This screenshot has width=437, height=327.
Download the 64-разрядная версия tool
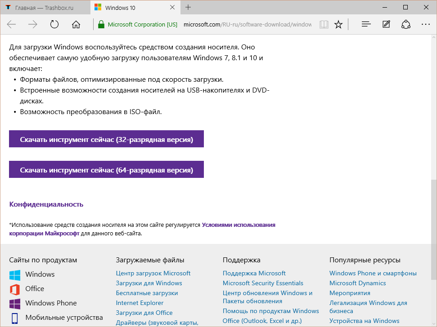coord(106,170)
